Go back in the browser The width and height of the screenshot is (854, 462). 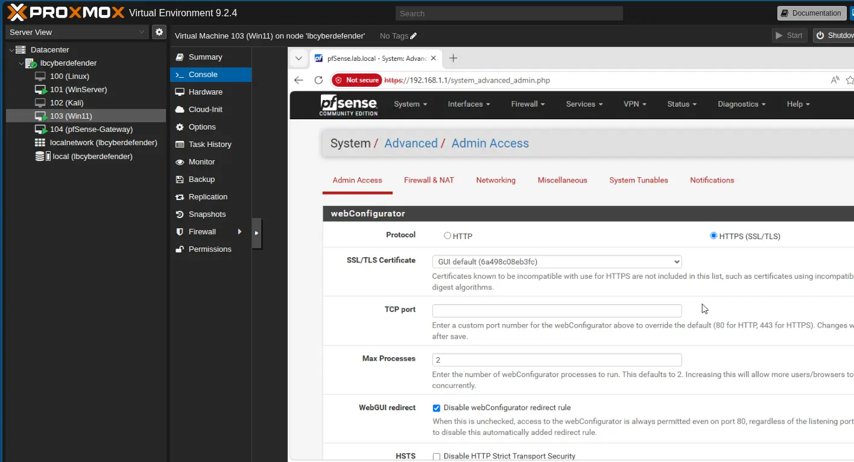[x=299, y=80]
